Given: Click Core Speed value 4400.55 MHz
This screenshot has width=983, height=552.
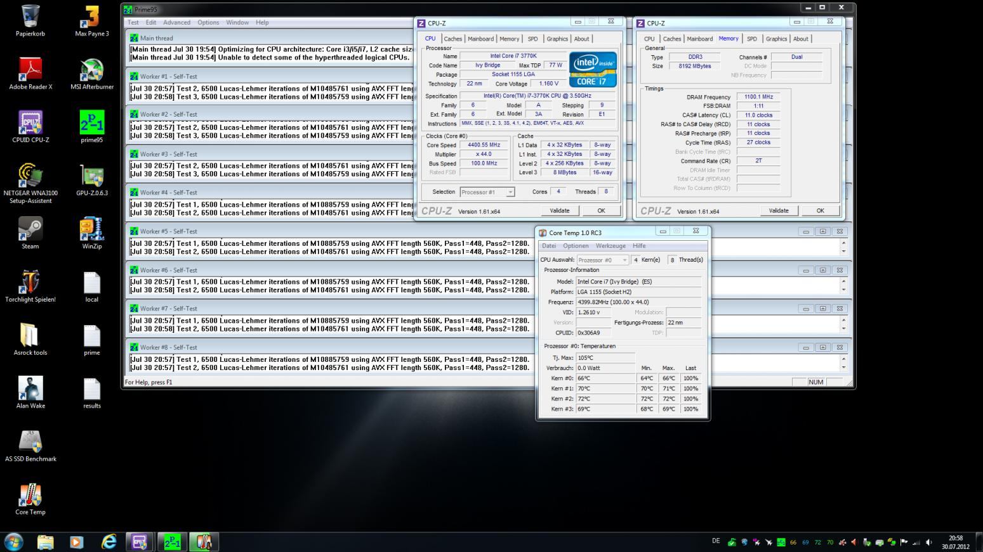Looking at the screenshot, I should [484, 145].
